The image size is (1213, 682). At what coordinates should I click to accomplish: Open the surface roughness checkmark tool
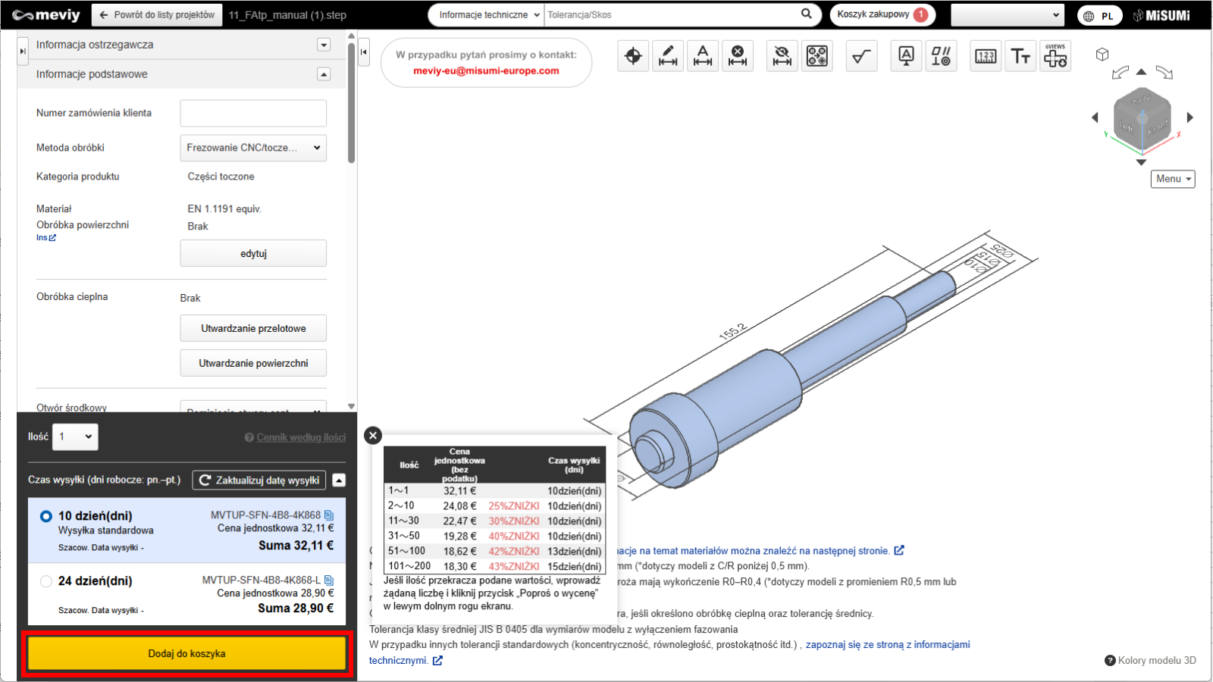pos(861,56)
